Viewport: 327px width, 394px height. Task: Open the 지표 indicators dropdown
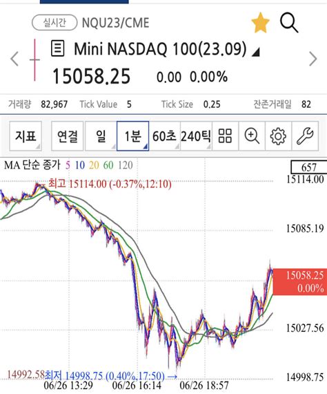pyautogui.click(x=26, y=136)
